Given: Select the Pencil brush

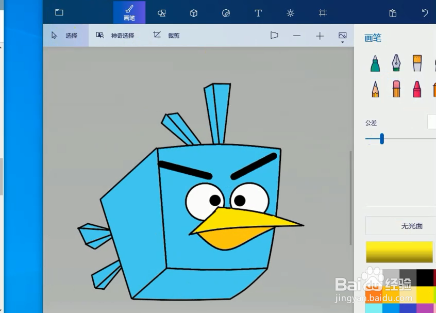Looking at the screenshot, I should [x=375, y=89].
